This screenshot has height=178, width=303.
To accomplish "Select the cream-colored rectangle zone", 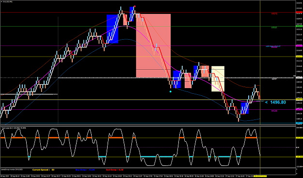I will pos(218,79).
